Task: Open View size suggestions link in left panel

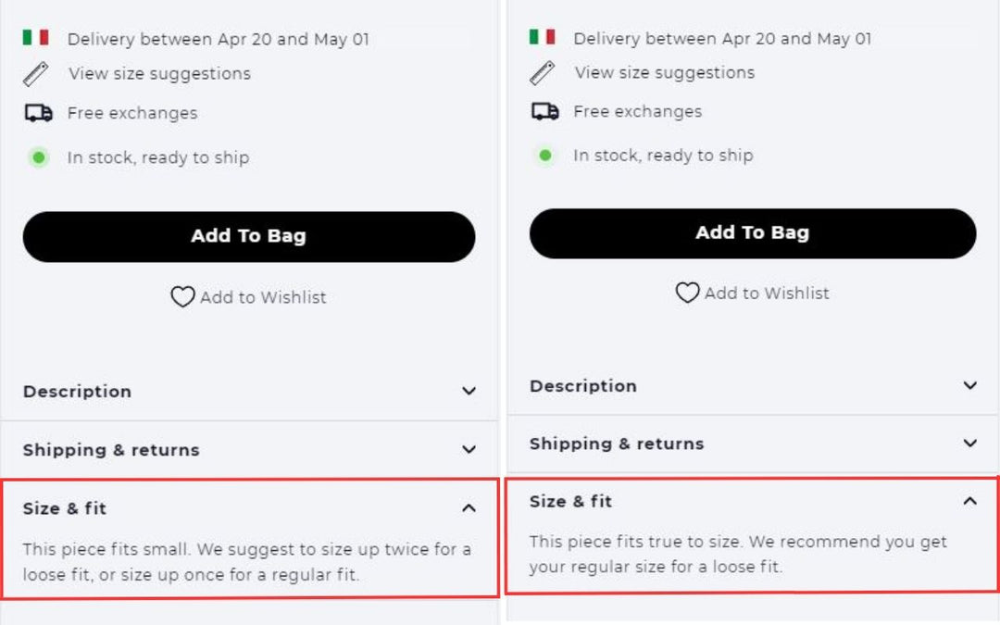Action: (159, 73)
